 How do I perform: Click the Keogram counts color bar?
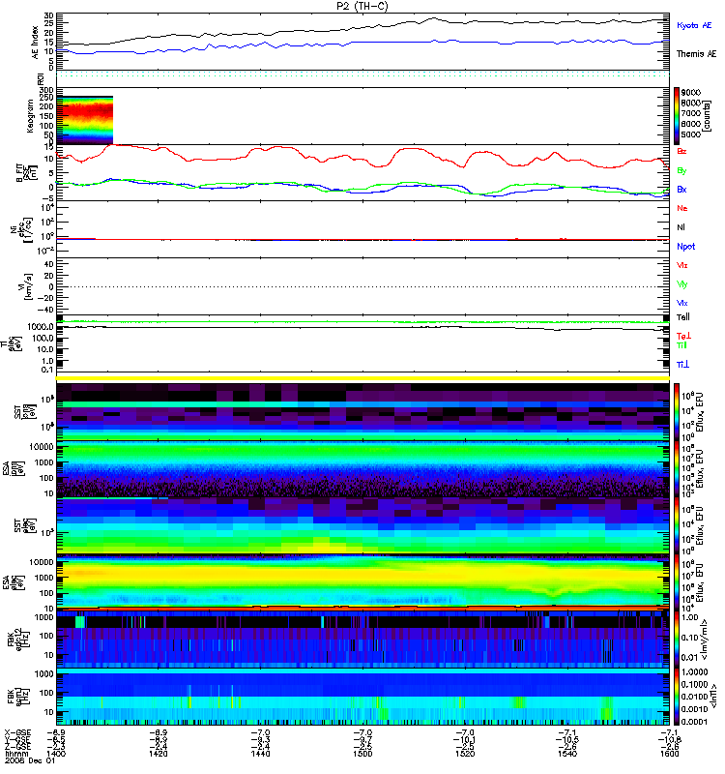(x=677, y=116)
